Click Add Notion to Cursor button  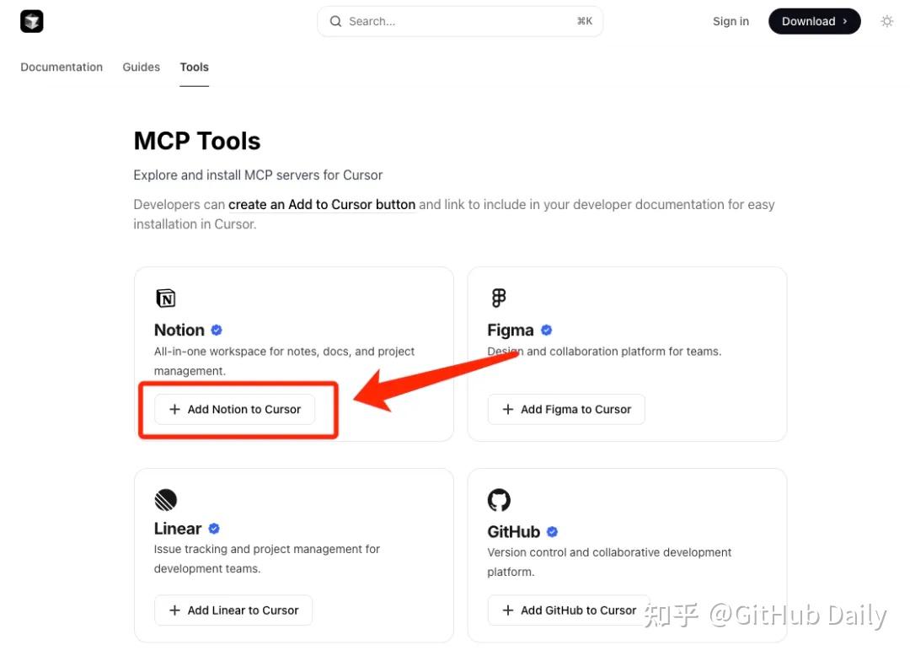point(234,409)
